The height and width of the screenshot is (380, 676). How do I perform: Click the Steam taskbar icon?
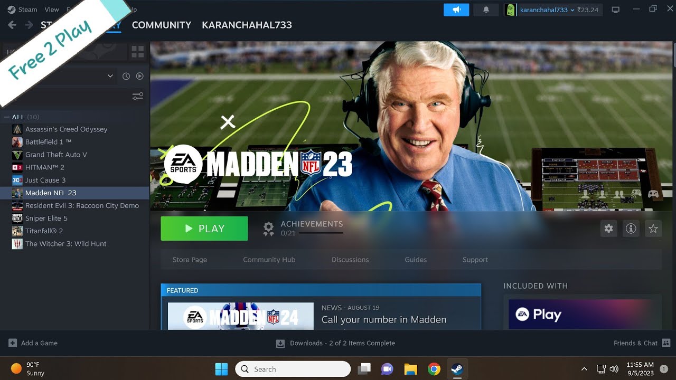point(457,369)
